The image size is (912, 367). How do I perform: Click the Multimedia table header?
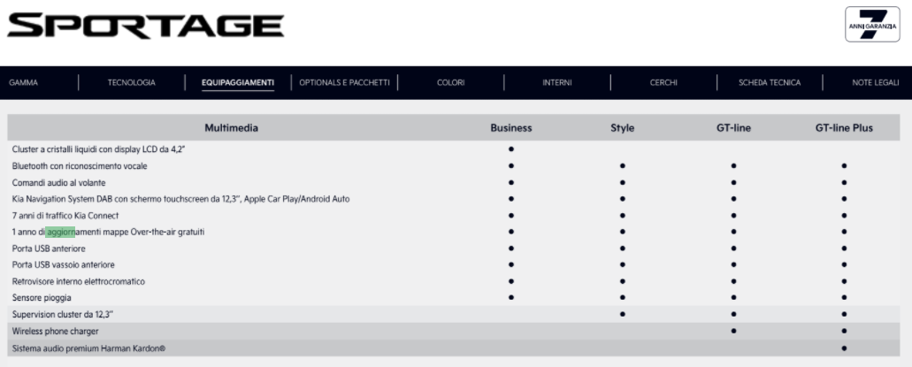[232, 128]
